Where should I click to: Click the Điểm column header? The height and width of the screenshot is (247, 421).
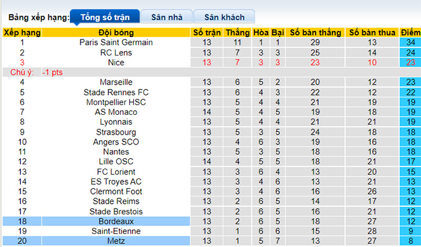click(x=410, y=32)
